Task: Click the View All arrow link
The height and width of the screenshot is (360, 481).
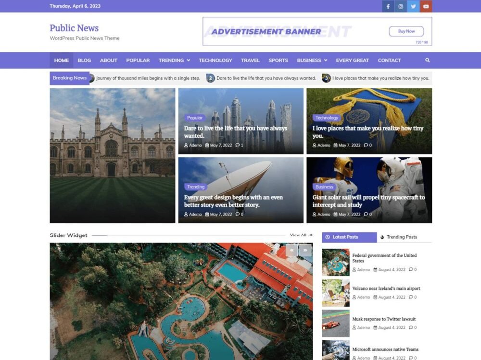Action: pos(301,235)
